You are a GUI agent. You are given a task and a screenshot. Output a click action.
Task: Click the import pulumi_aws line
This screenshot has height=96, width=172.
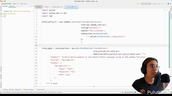(54, 13)
